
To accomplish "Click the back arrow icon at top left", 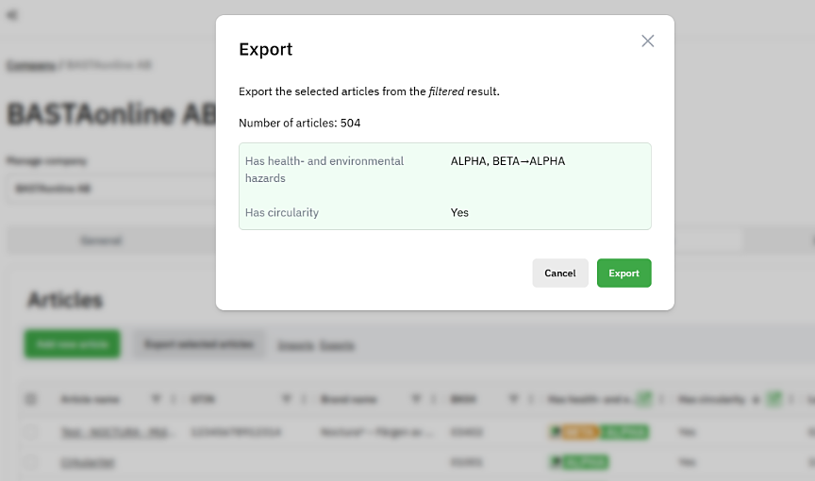I will [11, 15].
